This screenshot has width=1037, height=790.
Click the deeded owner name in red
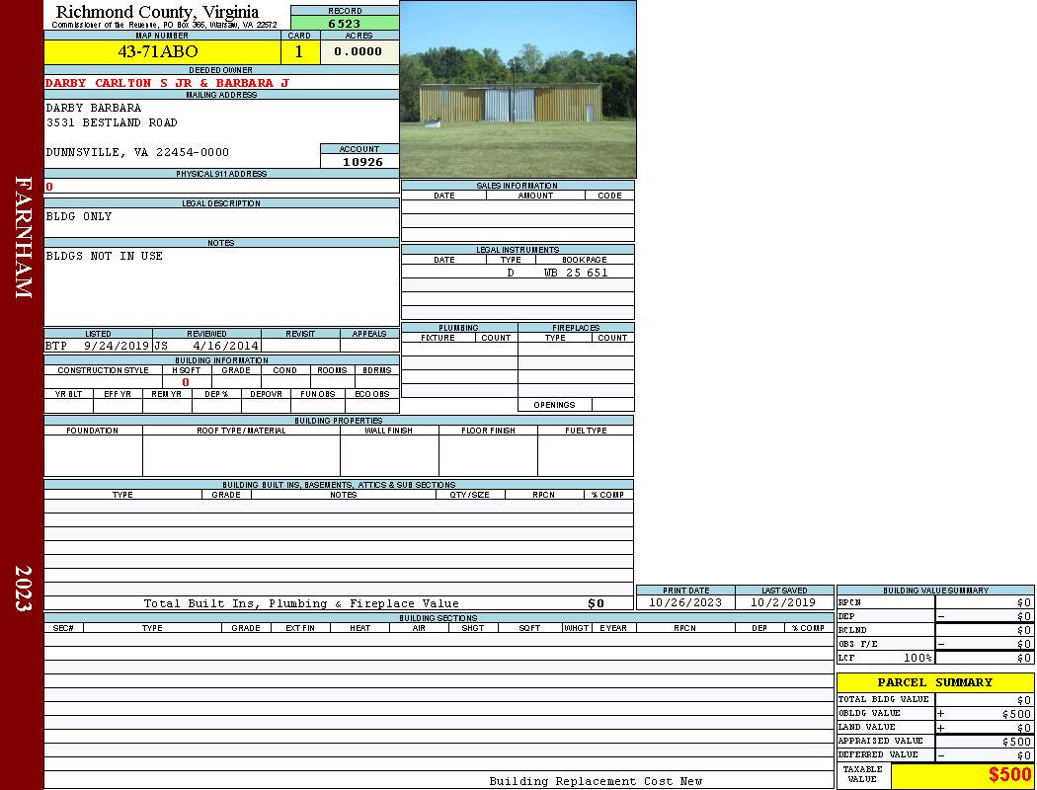pyautogui.click(x=167, y=83)
